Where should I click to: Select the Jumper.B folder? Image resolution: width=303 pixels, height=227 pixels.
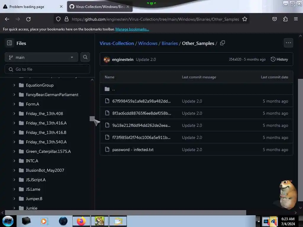(x=34, y=199)
